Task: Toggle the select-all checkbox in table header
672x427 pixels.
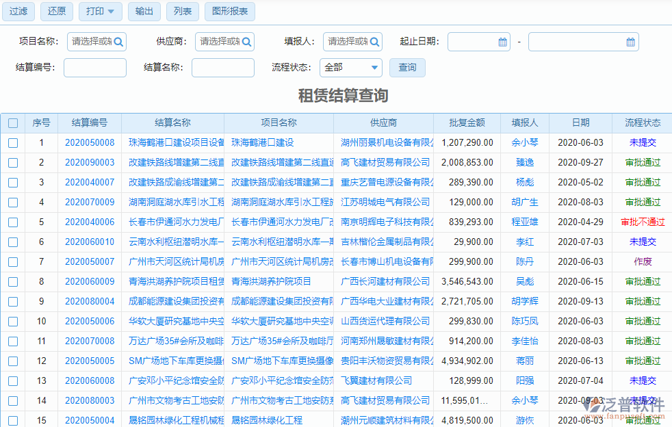Action: (x=13, y=123)
